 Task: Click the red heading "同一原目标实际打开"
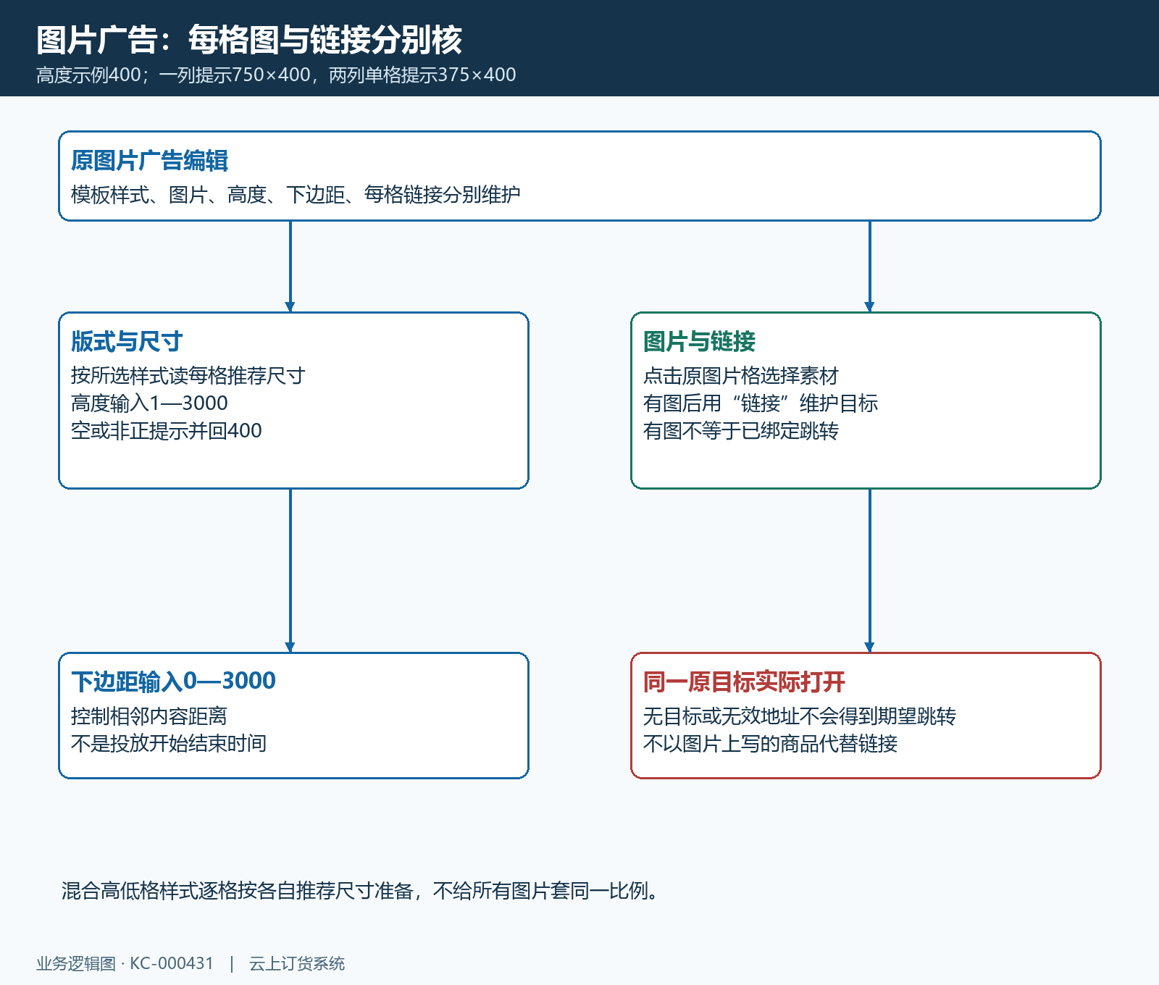click(744, 682)
